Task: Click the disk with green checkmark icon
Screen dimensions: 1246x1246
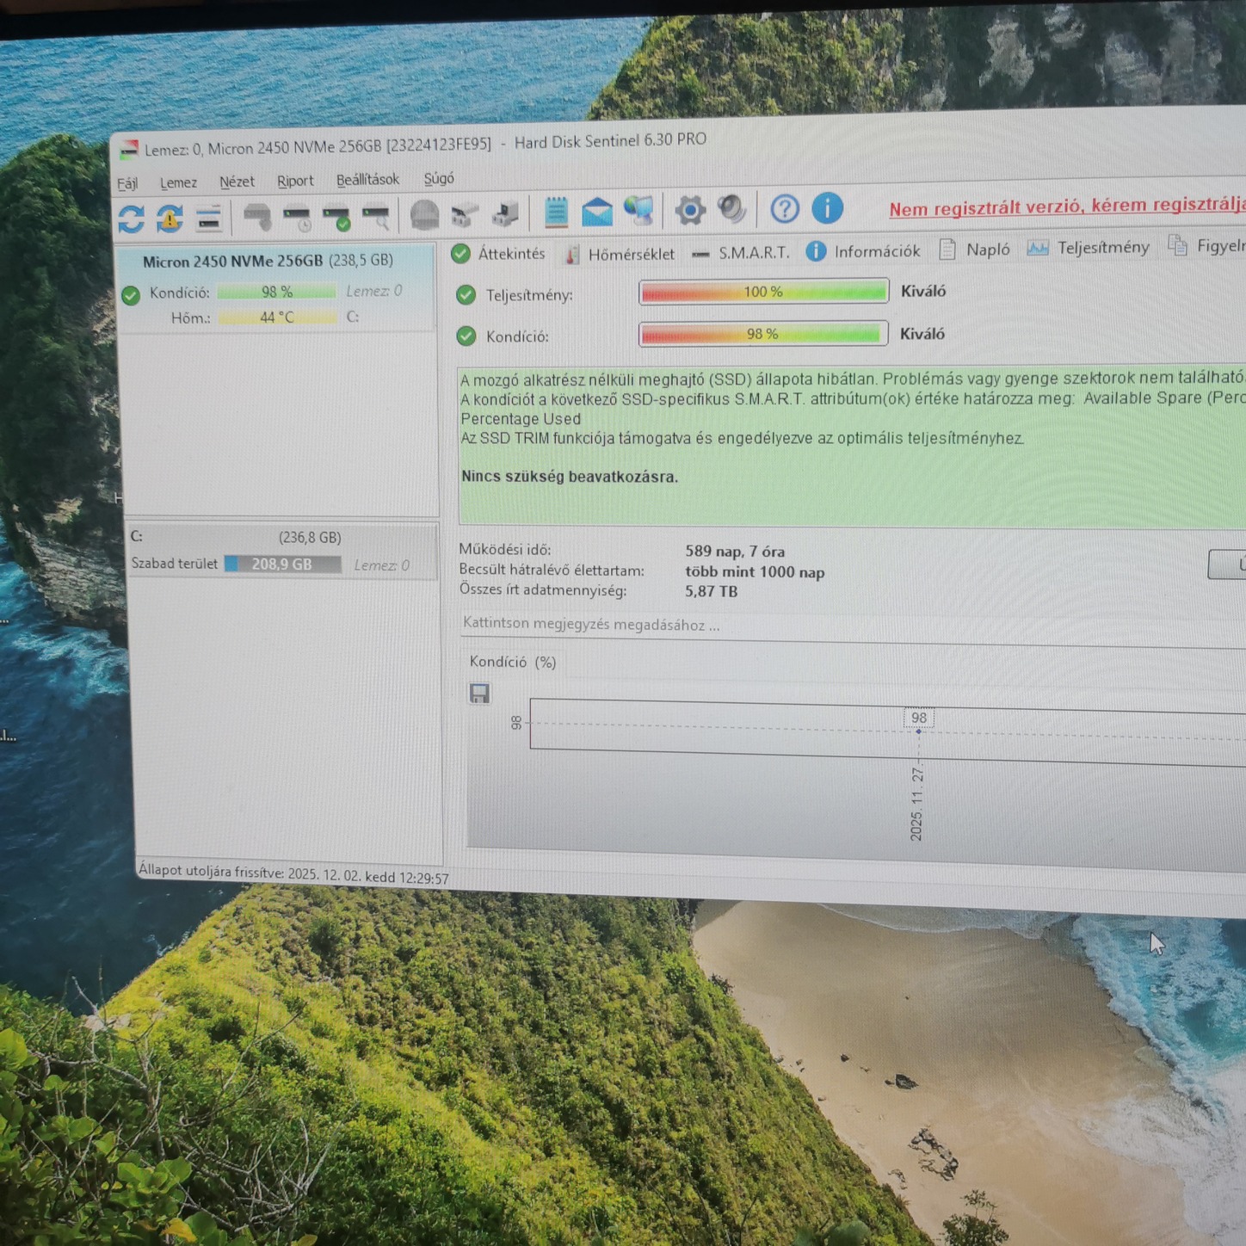Action: pyautogui.click(x=336, y=217)
